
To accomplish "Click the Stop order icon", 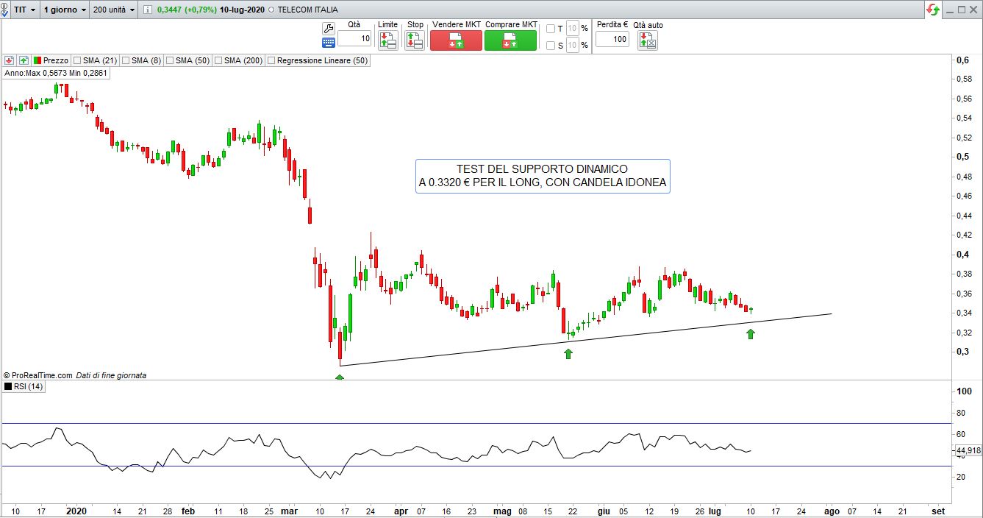I will (x=415, y=40).
